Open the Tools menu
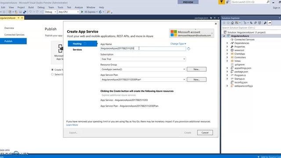This screenshot has width=281, height=158. [61, 7]
